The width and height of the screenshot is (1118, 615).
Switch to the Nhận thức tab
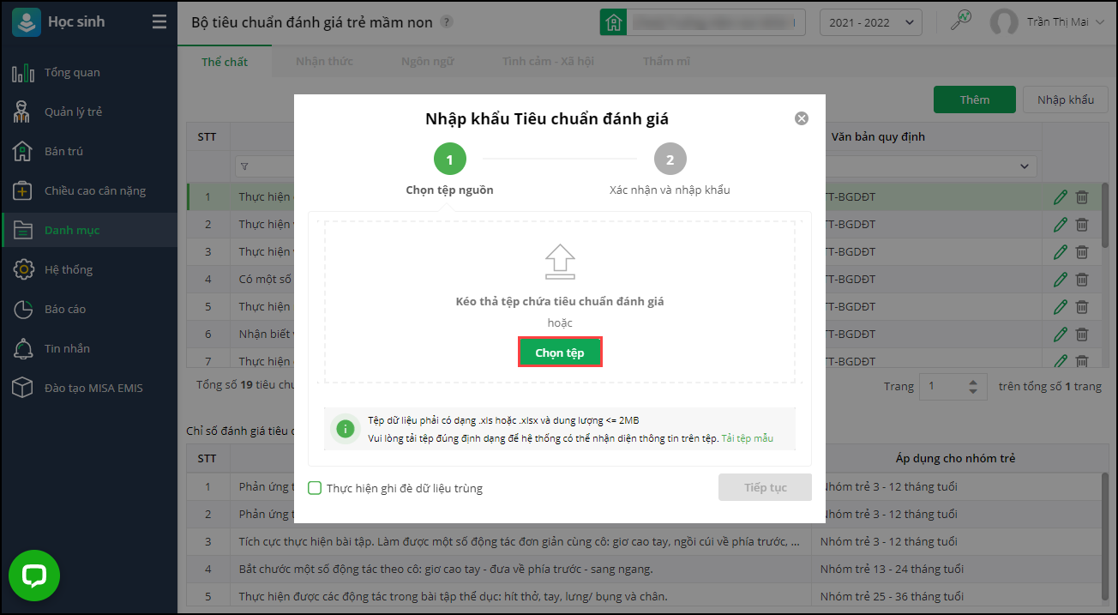click(x=324, y=62)
